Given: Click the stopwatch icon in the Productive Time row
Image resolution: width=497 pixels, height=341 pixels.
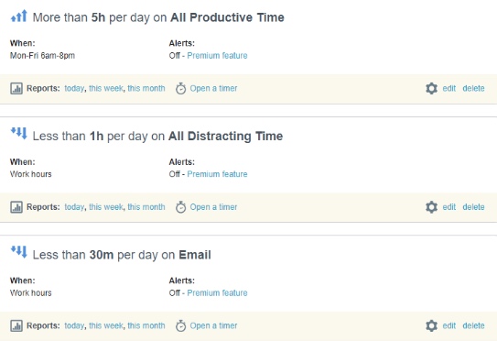Looking at the screenshot, I should (180, 88).
